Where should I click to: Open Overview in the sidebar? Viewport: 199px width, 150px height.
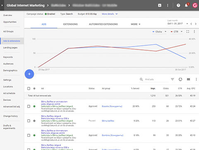click(8, 15)
